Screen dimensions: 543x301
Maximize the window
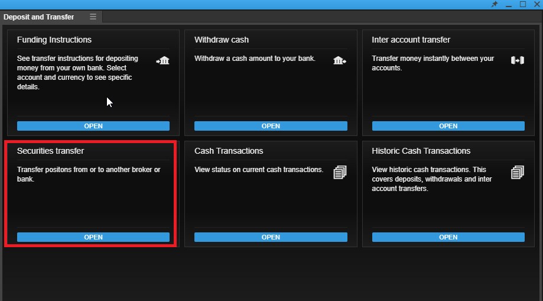(523, 4)
